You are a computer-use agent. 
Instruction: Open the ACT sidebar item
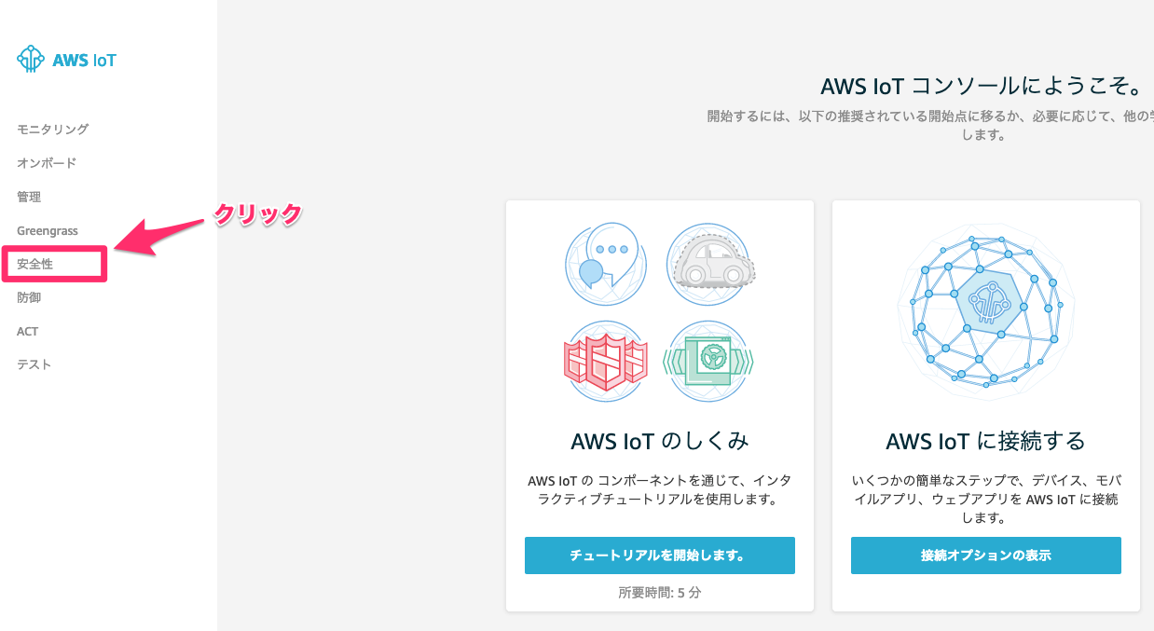(x=28, y=331)
